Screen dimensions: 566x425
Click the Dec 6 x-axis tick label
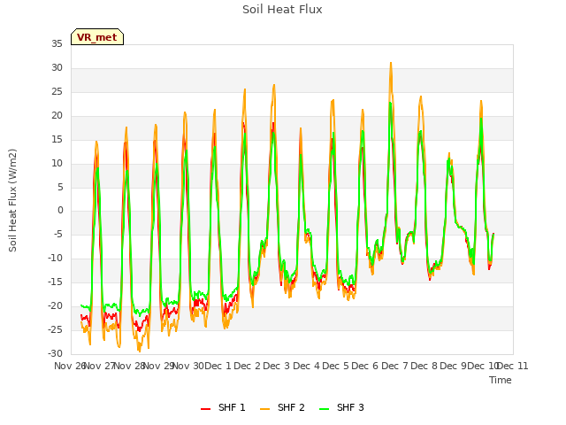365,366
